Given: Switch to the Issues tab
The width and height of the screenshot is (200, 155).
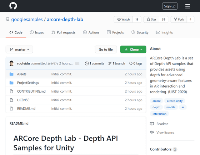Looking at the screenshot, I should pos(37,32).
